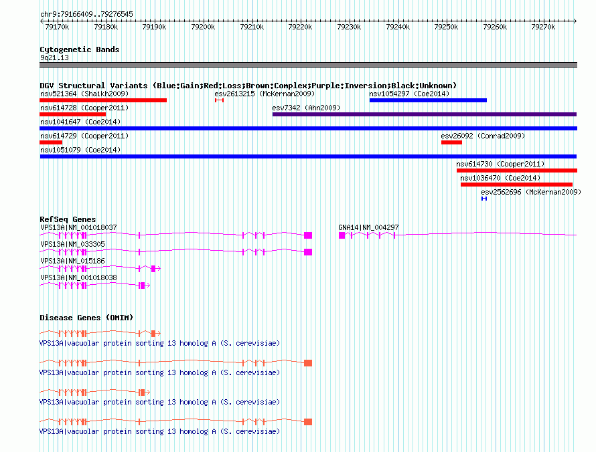Open the VPS13A|NM_033305 transcript label
Screen dimensions: 596x452
pyautogui.click(x=72, y=244)
